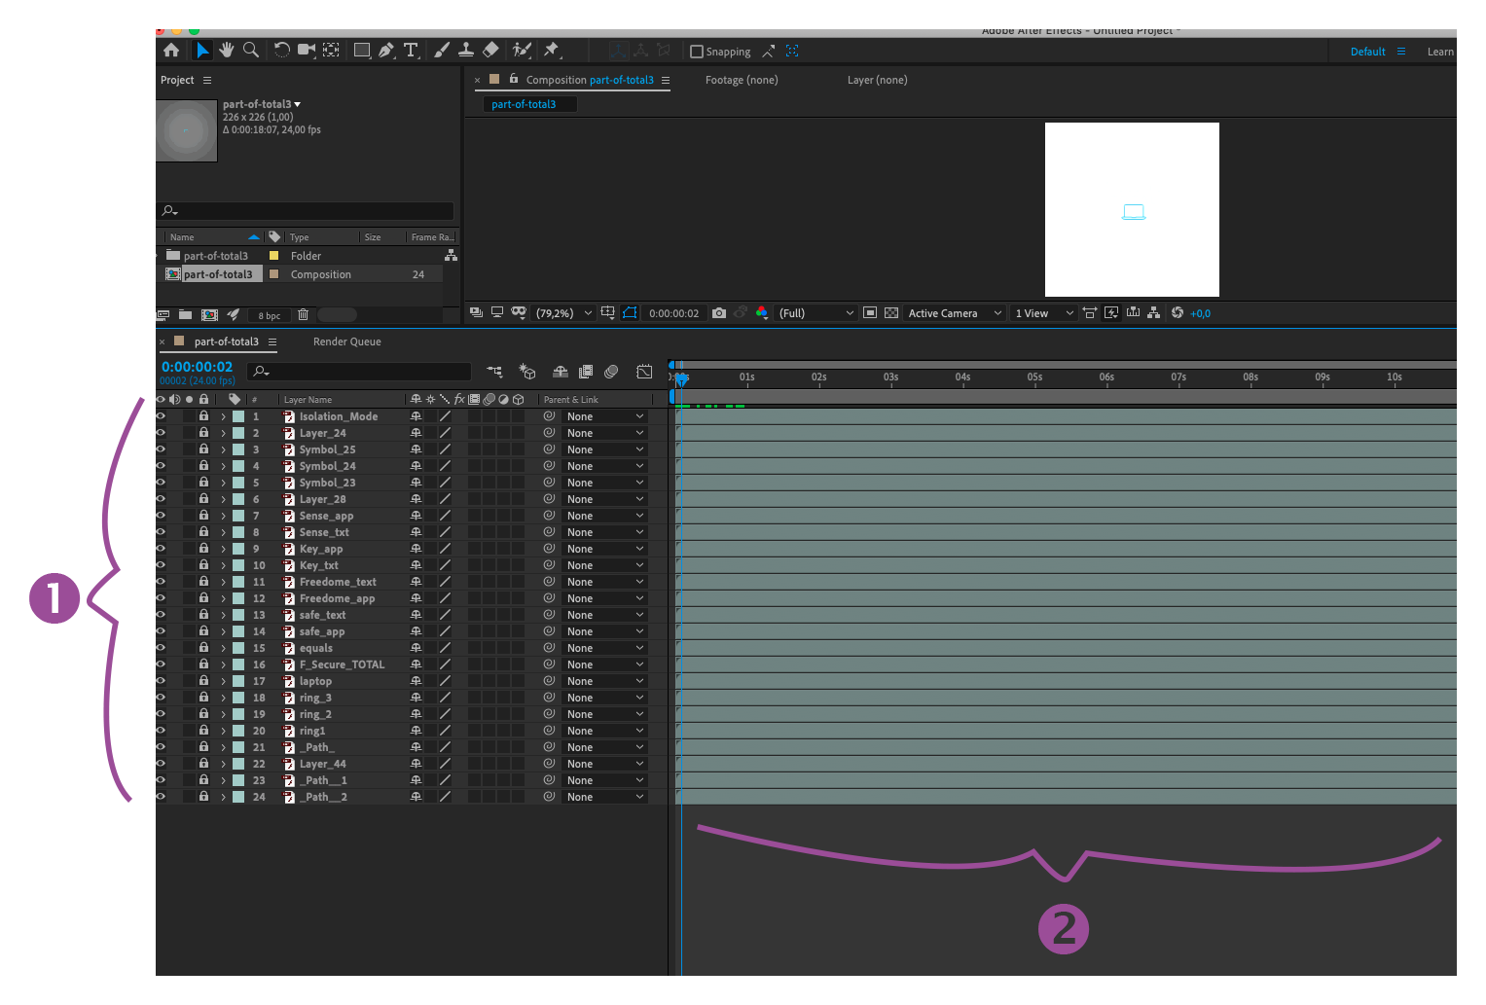
Task: Select the Rectangle shape tool
Action: click(362, 51)
